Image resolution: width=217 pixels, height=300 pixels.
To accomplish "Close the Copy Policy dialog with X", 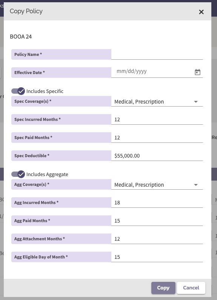I will [x=201, y=12].
